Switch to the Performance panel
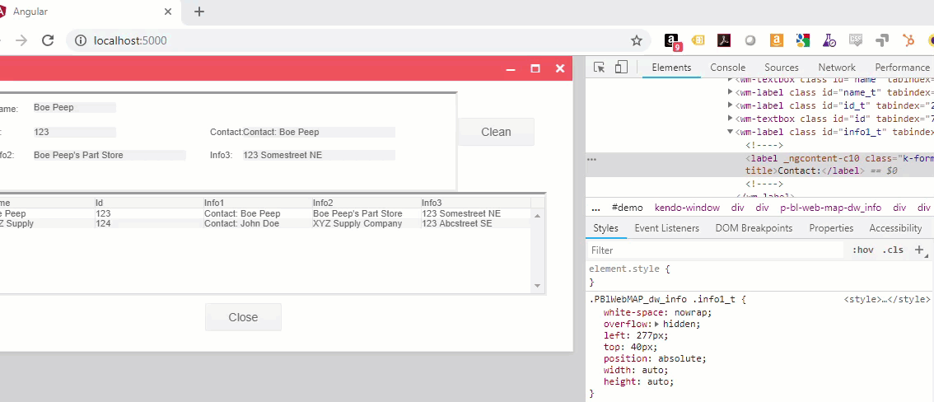This screenshot has height=402, width=934. (x=901, y=68)
